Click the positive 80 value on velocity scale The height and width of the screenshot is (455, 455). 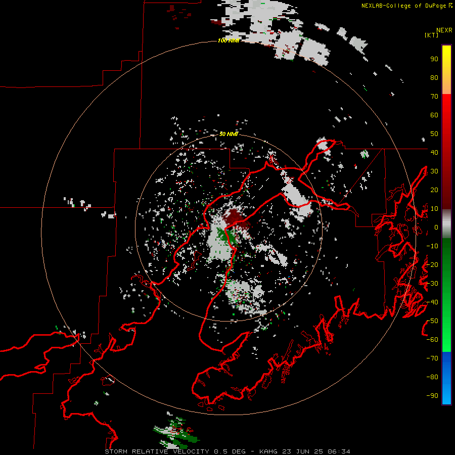[x=434, y=77]
